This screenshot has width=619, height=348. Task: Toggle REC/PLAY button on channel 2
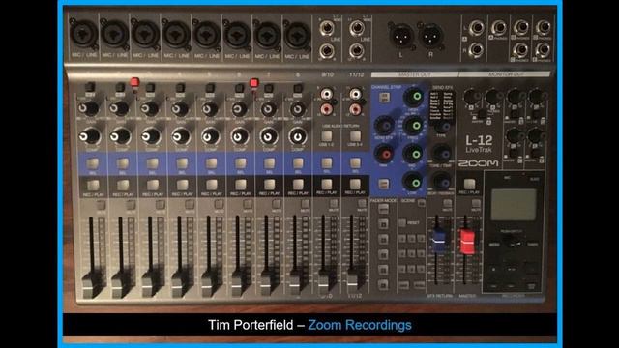(x=123, y=185)
